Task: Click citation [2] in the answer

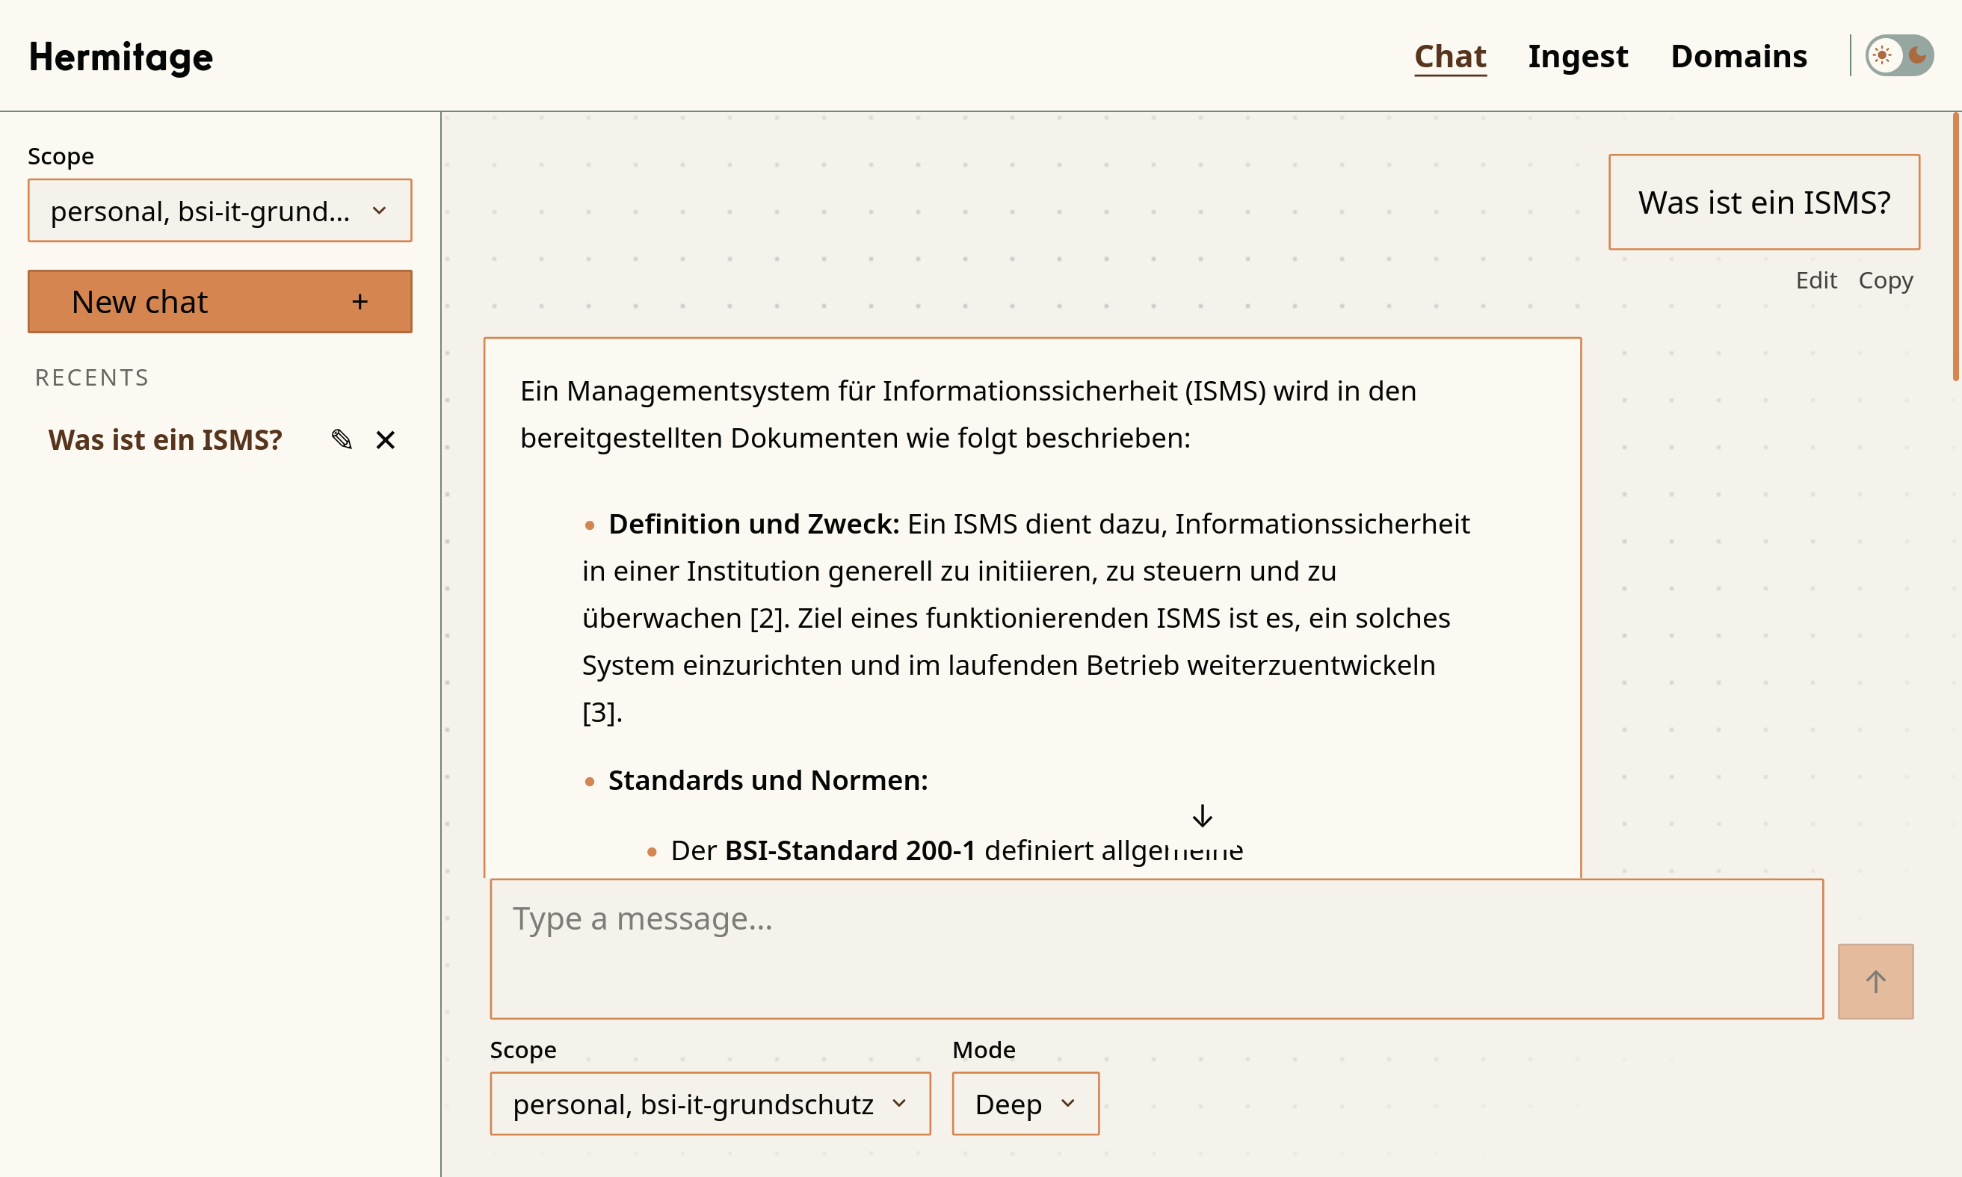Action: (x=766, y=618)
